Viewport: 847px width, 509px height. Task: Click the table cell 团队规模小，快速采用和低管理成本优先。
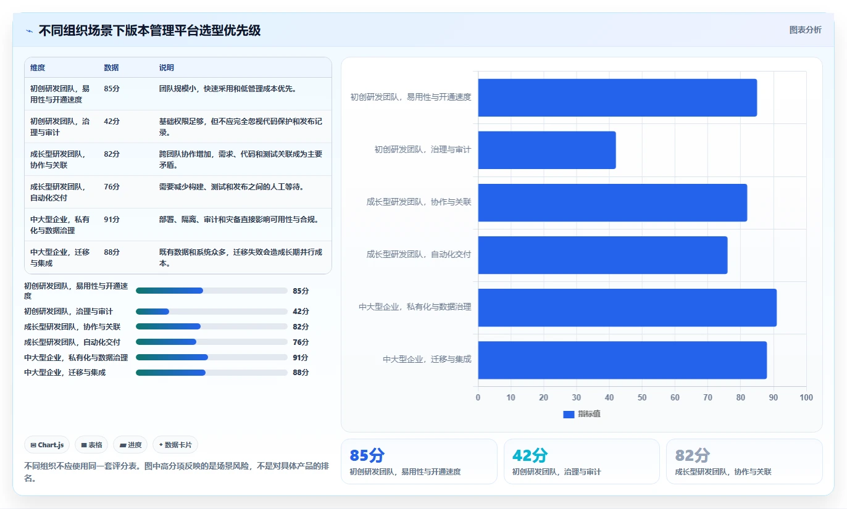click(228, 89)
